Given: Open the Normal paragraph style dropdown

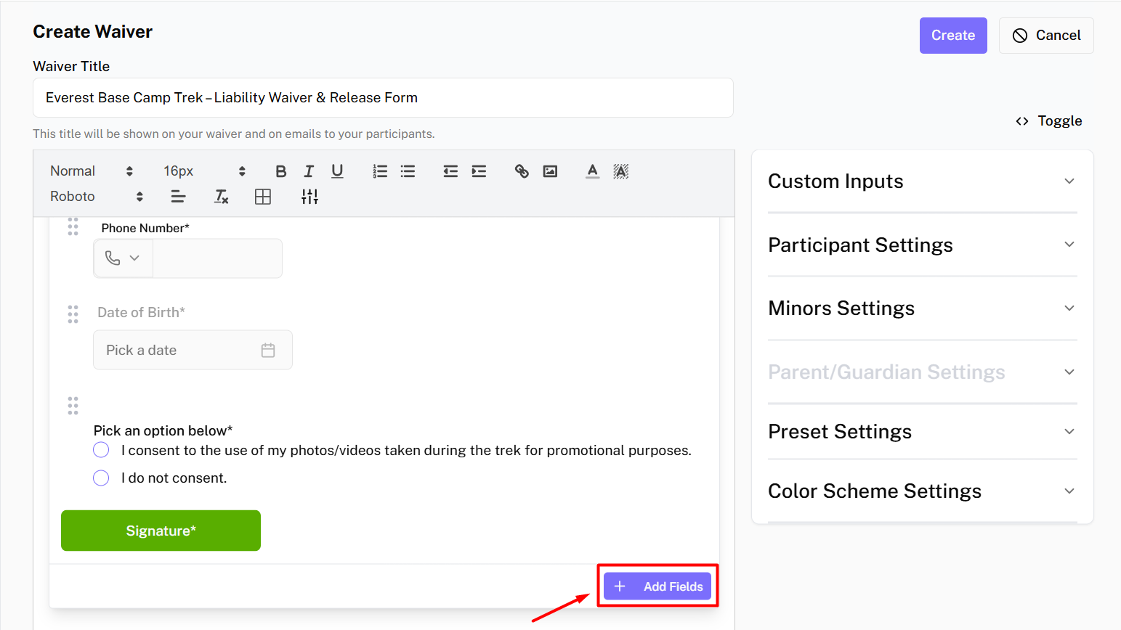Looking at the screenshot, I should pos(91,171).
